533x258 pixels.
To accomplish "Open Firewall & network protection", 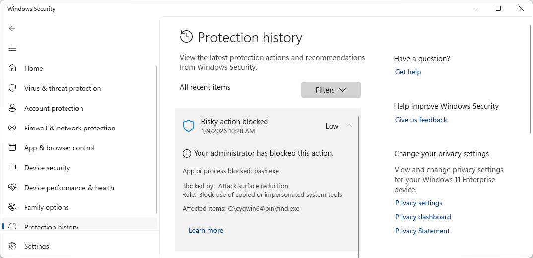I will click(79, 128).
